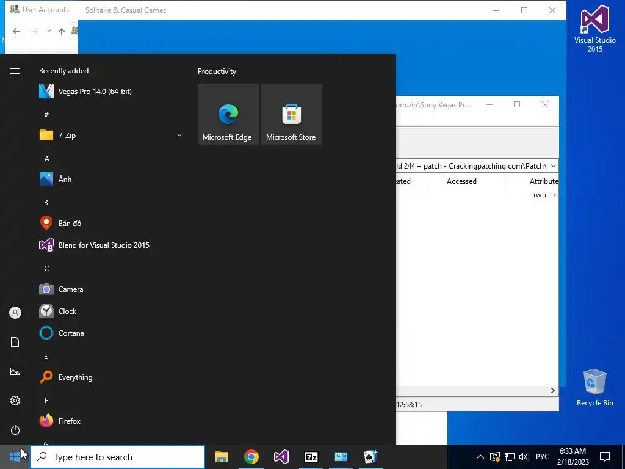Expand the 7-Zip folder chevron
This screenshot has height=469, width=625.
[179, 135]
